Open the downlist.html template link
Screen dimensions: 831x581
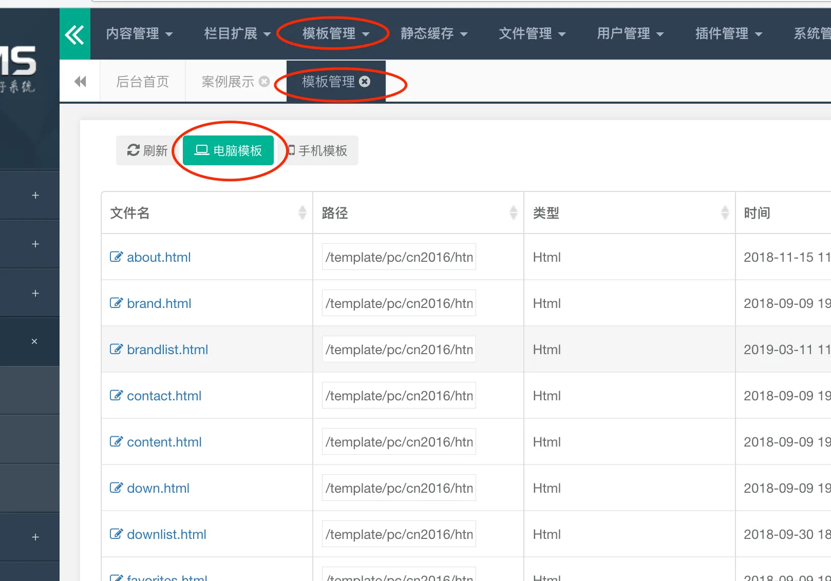[x=166, y=534]
